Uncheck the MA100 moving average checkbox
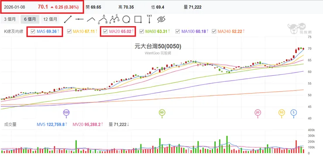The image size is (323, 157). (178, 31)
